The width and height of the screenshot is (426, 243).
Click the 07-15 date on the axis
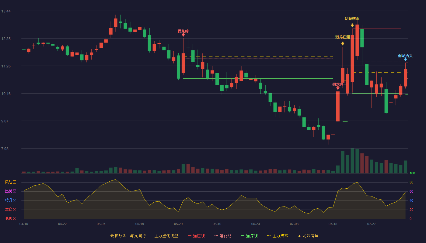click(333, 224)
